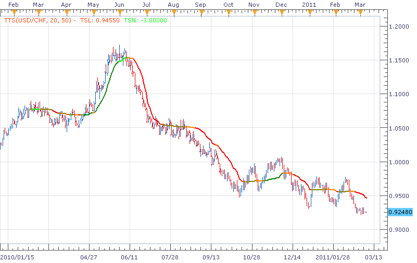Image resolution: width=417 pixels, height=263 pixels.
Task: Click the orange marker under Nov
Action: coord(255,12)
